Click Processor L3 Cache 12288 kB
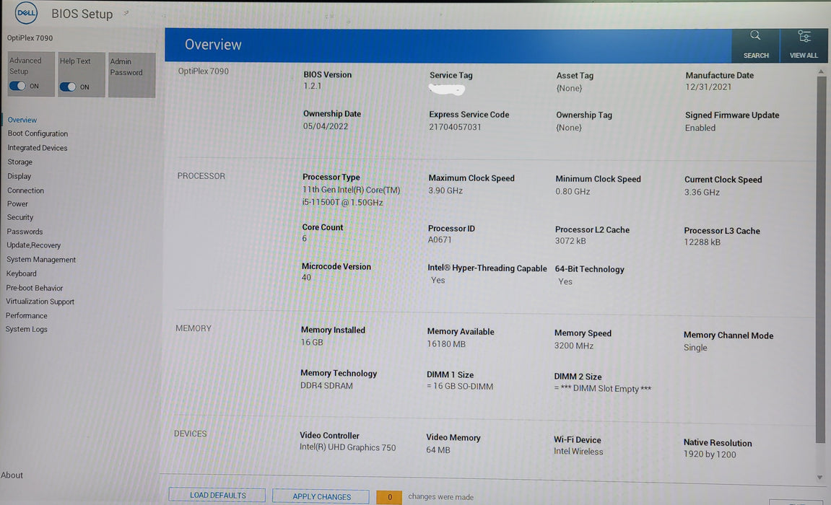Image resolution: width=831 pixels, height=505 pixels. tap(702, 242)
